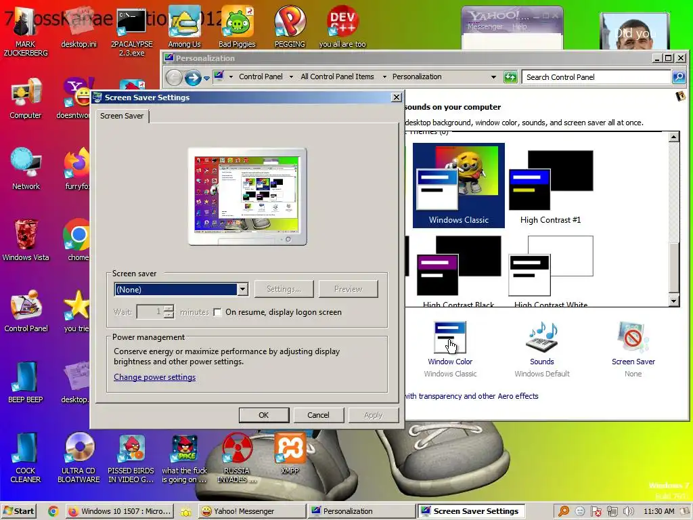Open the PEGGING desktop shortcut
The width and height of the screenshot is (693, 520).
tap(290, 26)
